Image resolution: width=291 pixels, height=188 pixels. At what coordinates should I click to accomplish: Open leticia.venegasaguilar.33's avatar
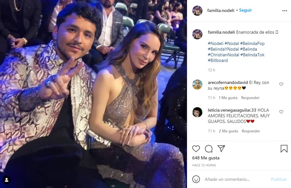[197, 112]
